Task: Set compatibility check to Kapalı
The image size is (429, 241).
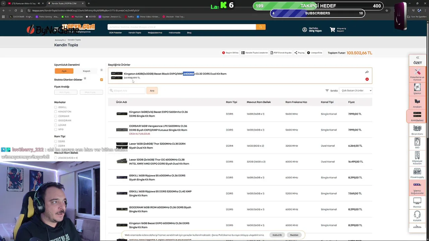Action: pyautogui.click(x=86, y=71)
